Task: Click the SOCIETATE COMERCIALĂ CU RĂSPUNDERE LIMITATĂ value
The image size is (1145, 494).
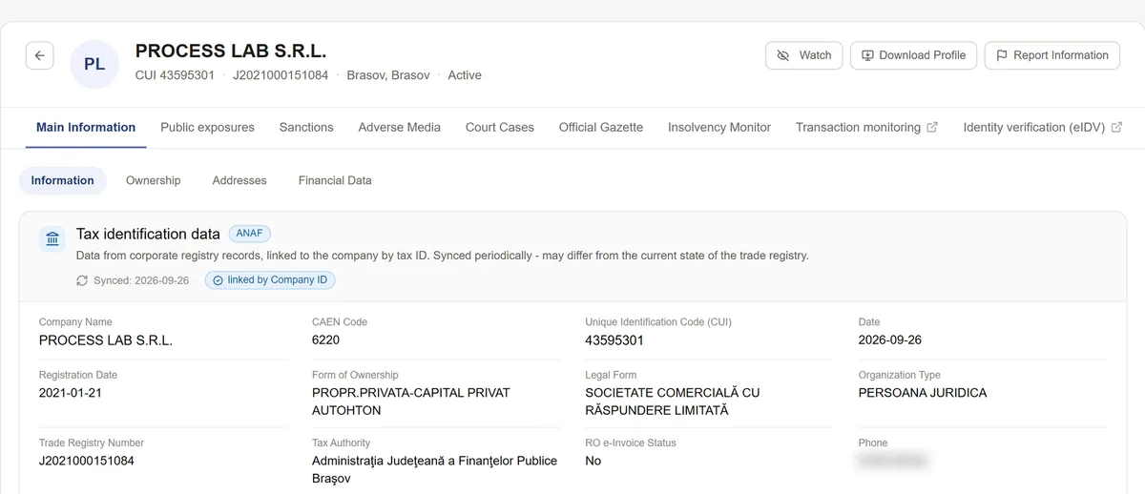Action: (x=673, y=401)
